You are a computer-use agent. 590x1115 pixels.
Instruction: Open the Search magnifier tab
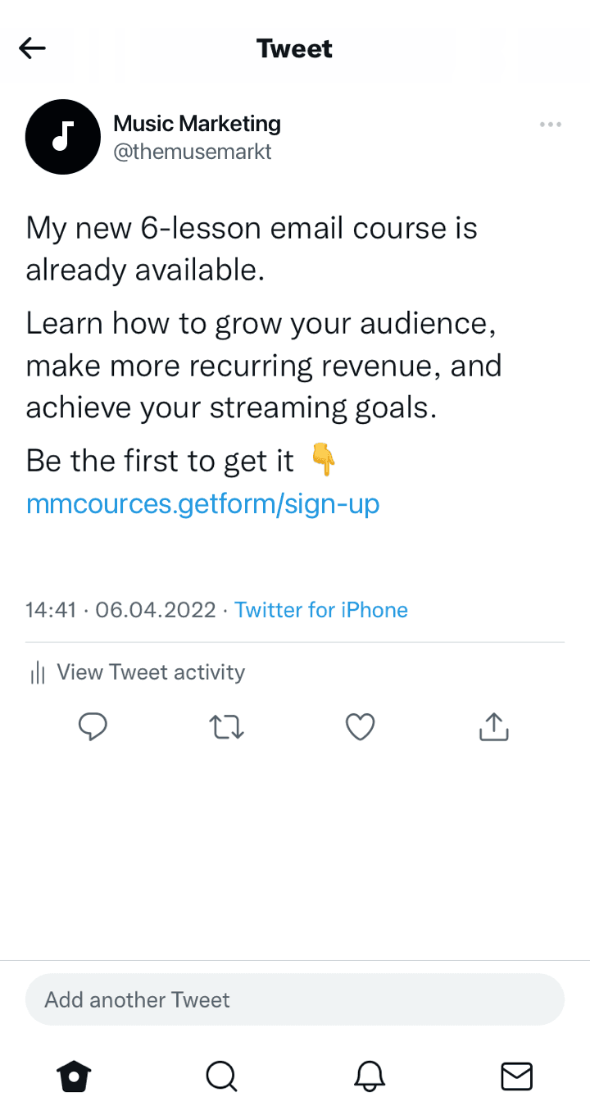pyautogui.click(x=221, y=1076)
